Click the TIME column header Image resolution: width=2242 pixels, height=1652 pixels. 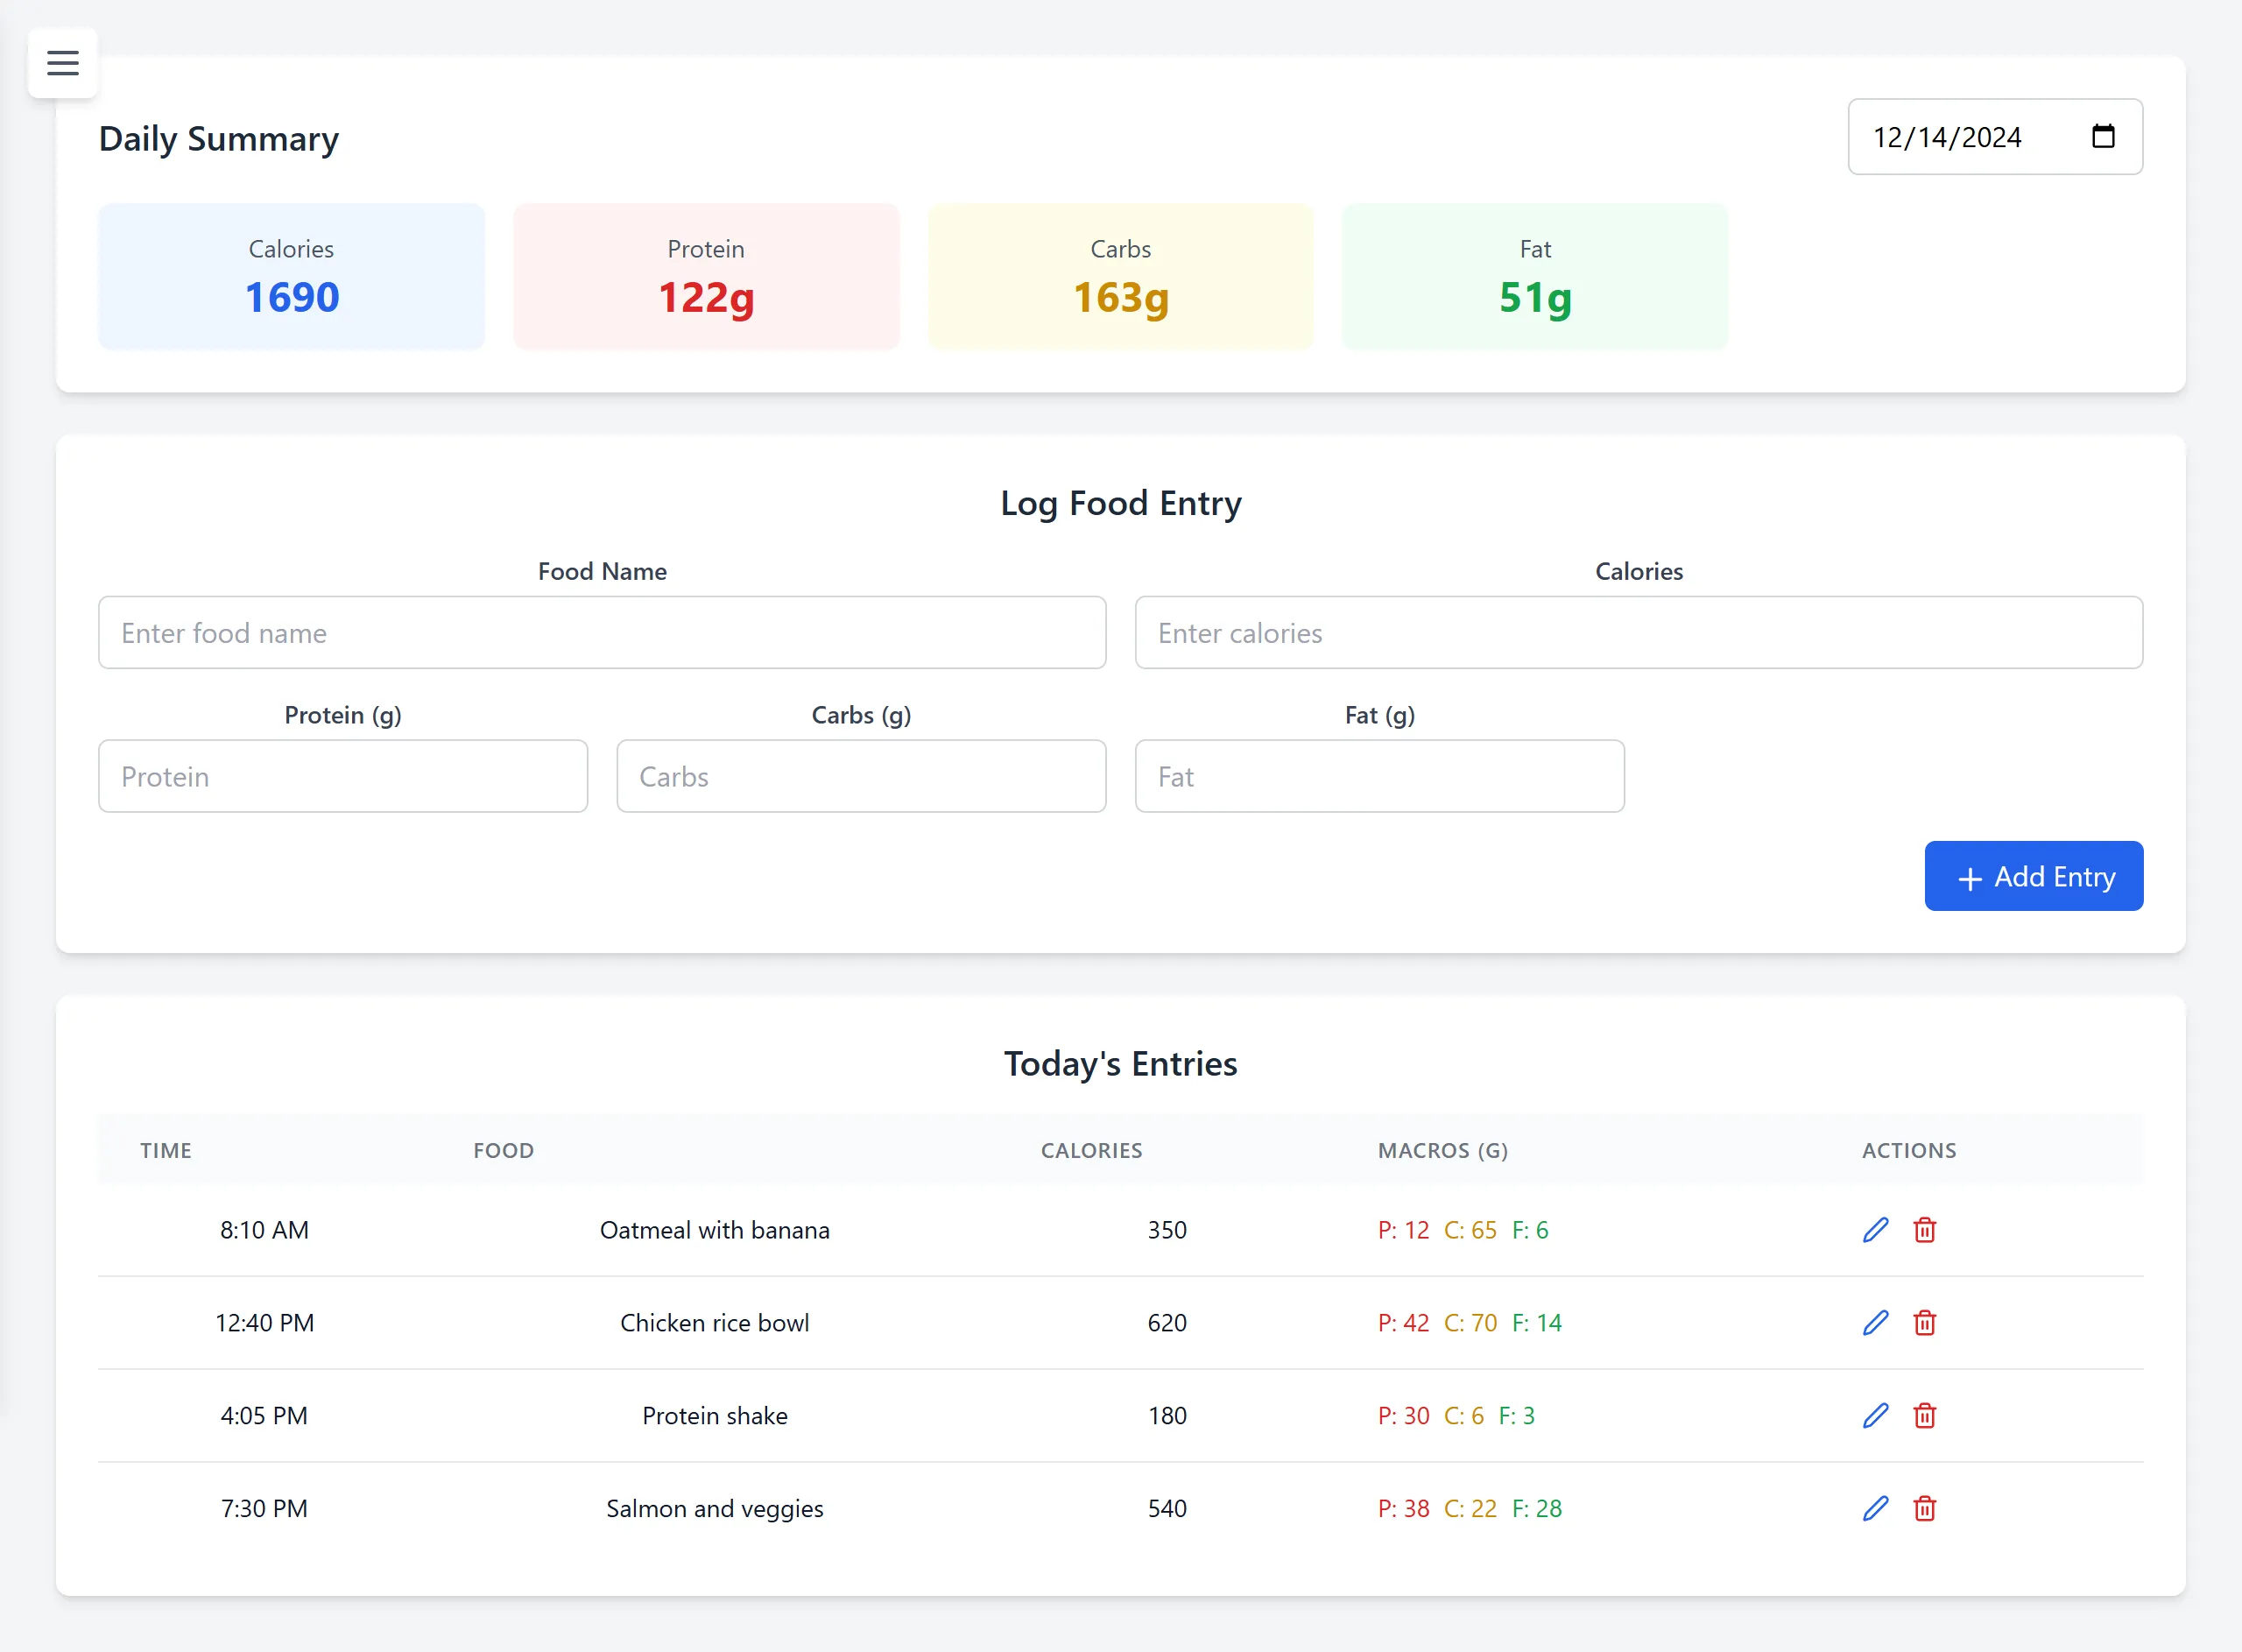[x=166, y=1150]
